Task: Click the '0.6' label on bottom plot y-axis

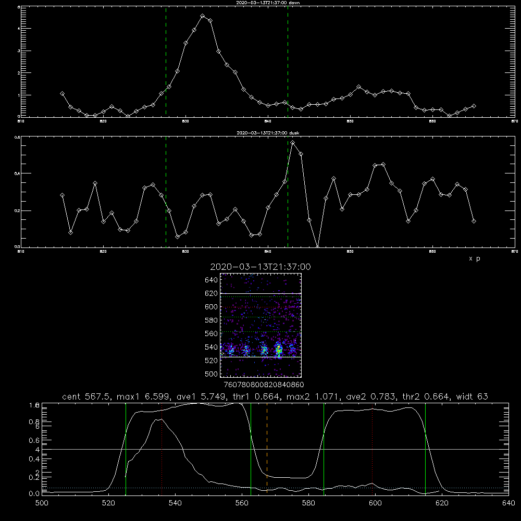Action: (34, 440)
